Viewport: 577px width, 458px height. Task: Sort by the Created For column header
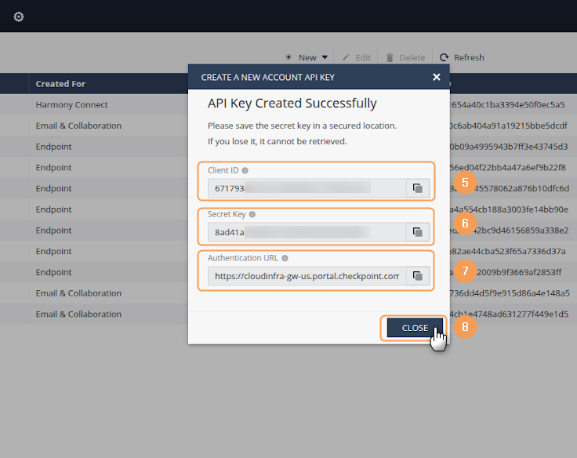(60, 84)
